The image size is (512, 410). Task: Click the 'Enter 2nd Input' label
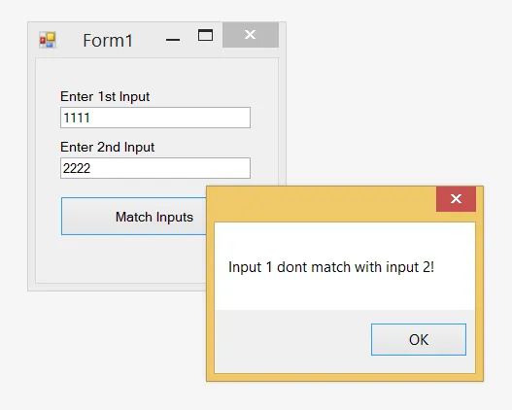click(108, 148)
